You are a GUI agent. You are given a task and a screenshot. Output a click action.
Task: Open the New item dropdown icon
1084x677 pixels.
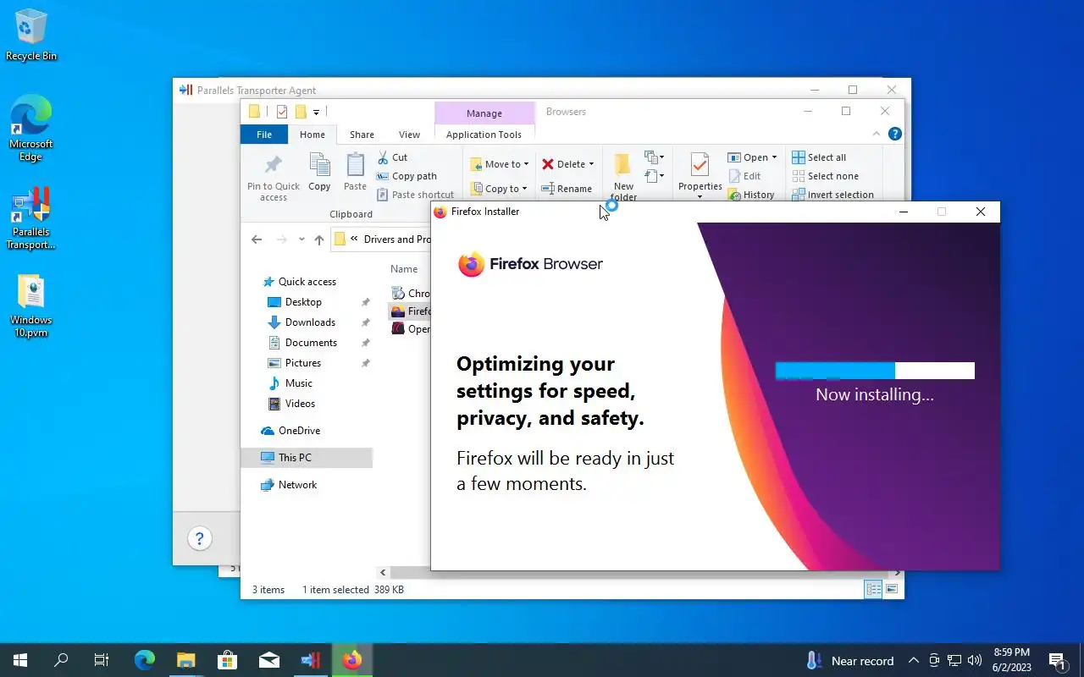pos(654,157)
